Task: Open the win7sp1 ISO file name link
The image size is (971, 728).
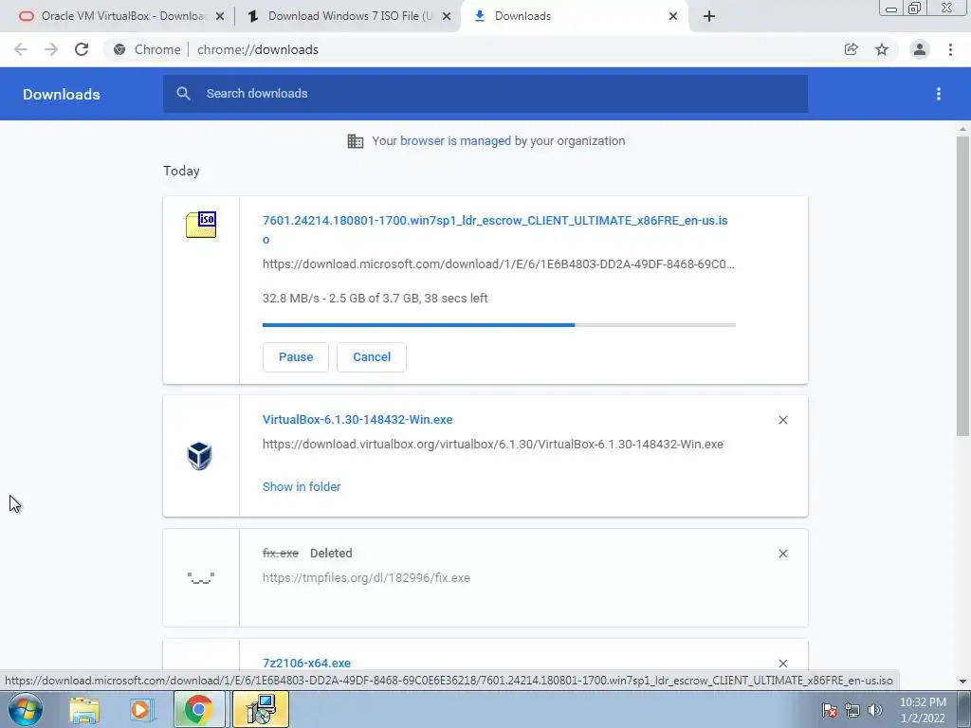Action: pyautogui.click(x=495, y=229)
